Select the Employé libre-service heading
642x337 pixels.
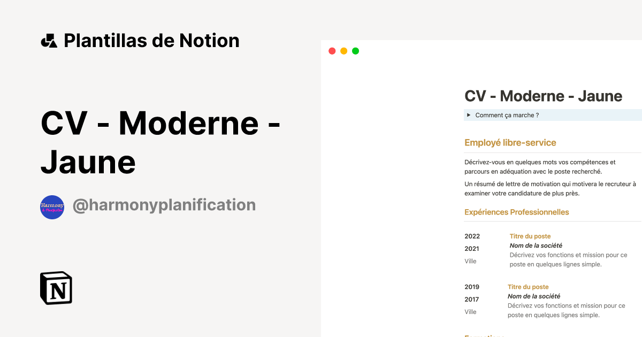click(510, 143)
